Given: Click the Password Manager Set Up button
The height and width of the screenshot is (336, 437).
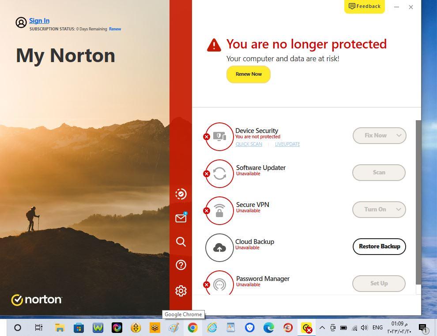Looking at the screenshot, I should coord(379,284).
